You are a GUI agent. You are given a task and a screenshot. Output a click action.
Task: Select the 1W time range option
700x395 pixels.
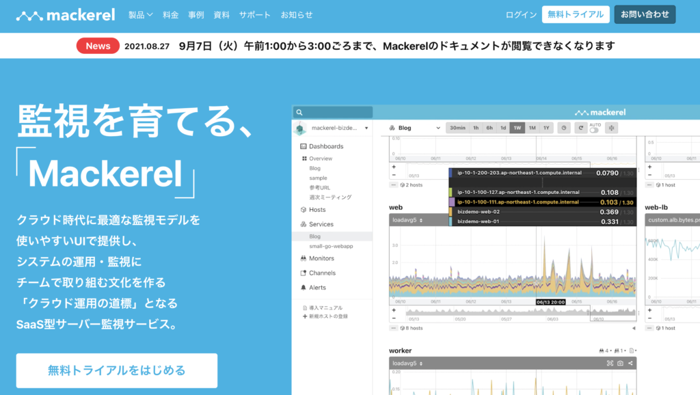[517, 128]
